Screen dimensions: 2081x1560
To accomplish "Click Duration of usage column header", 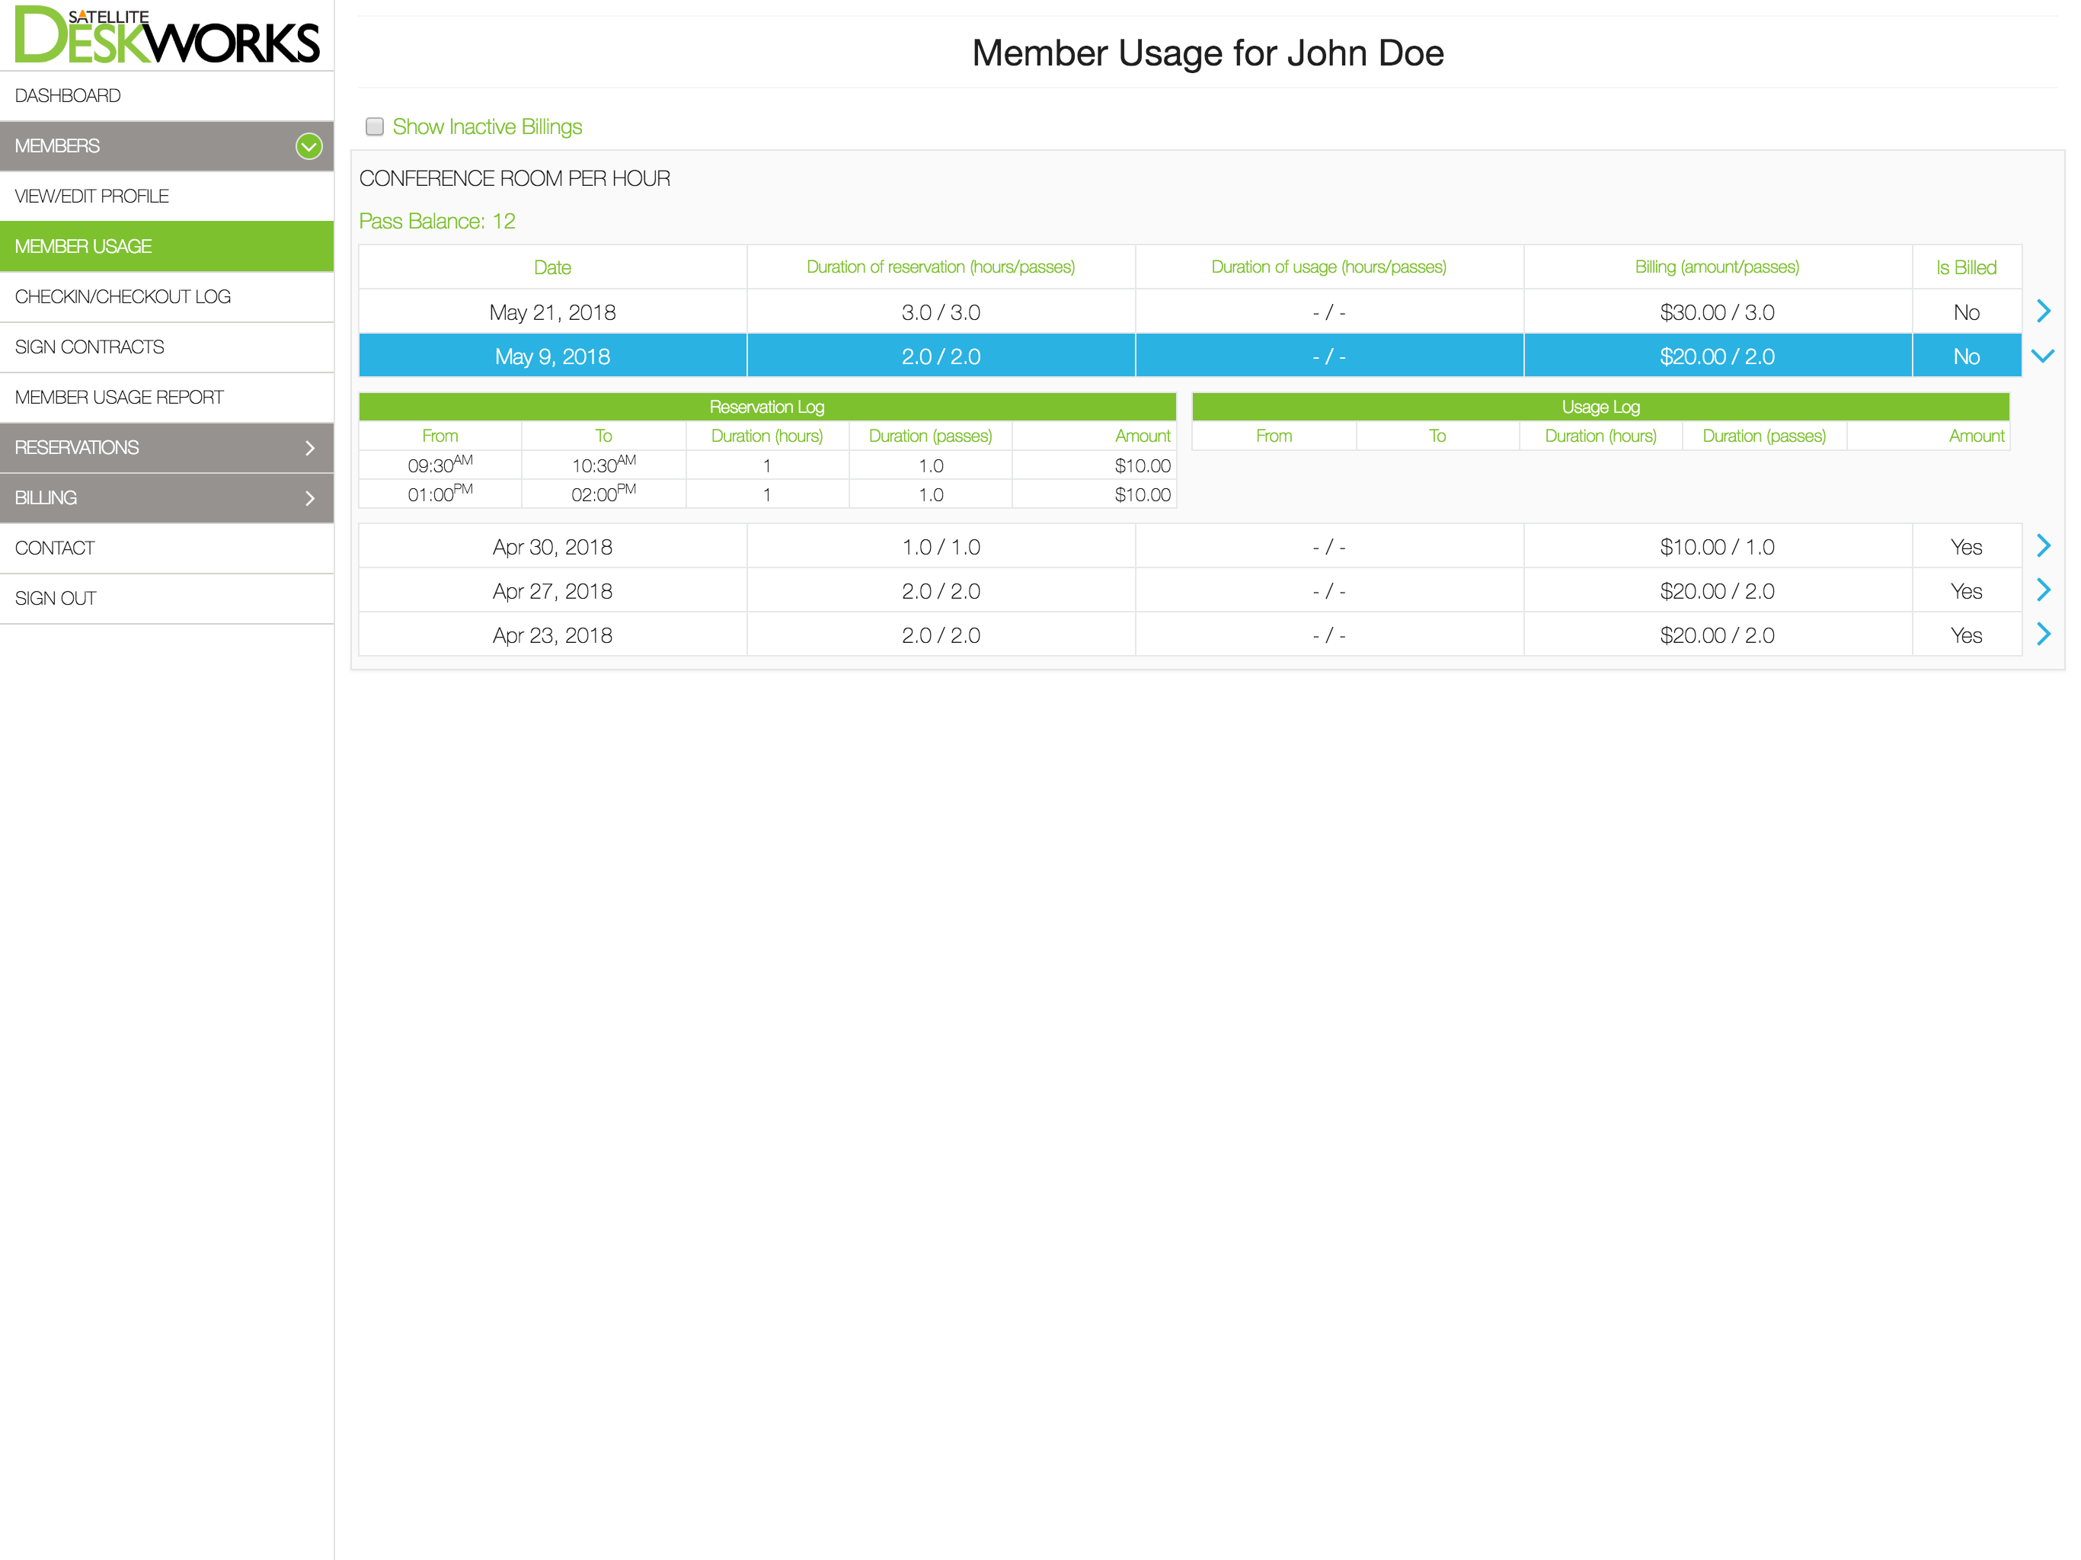I will [x=1329, y=267].
